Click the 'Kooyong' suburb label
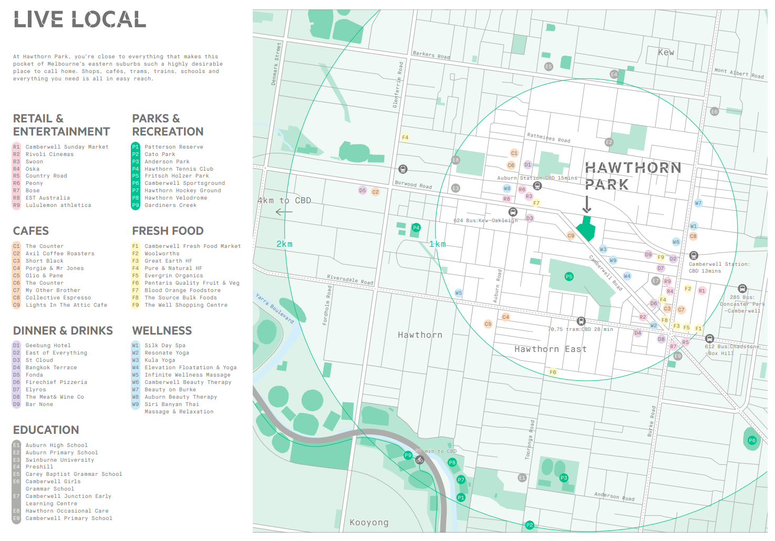This screenshot has height=541, width=775. coord(369,523)
